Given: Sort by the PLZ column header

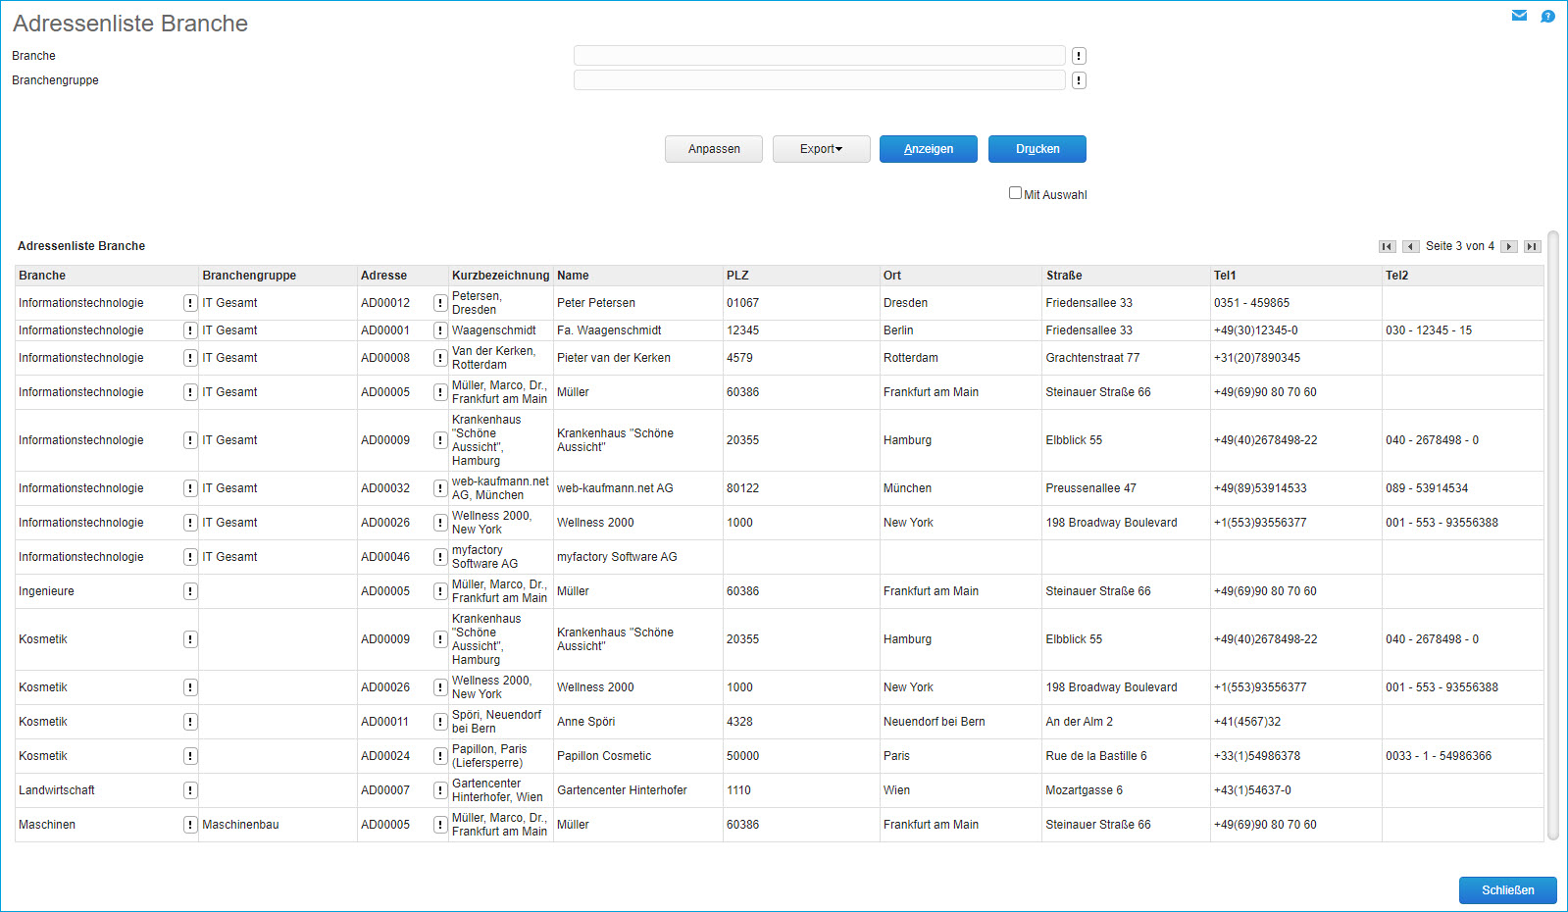Looking at the screenshot, I should pos(737,276).
